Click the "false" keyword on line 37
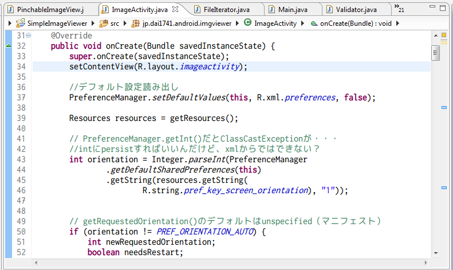 355,97
